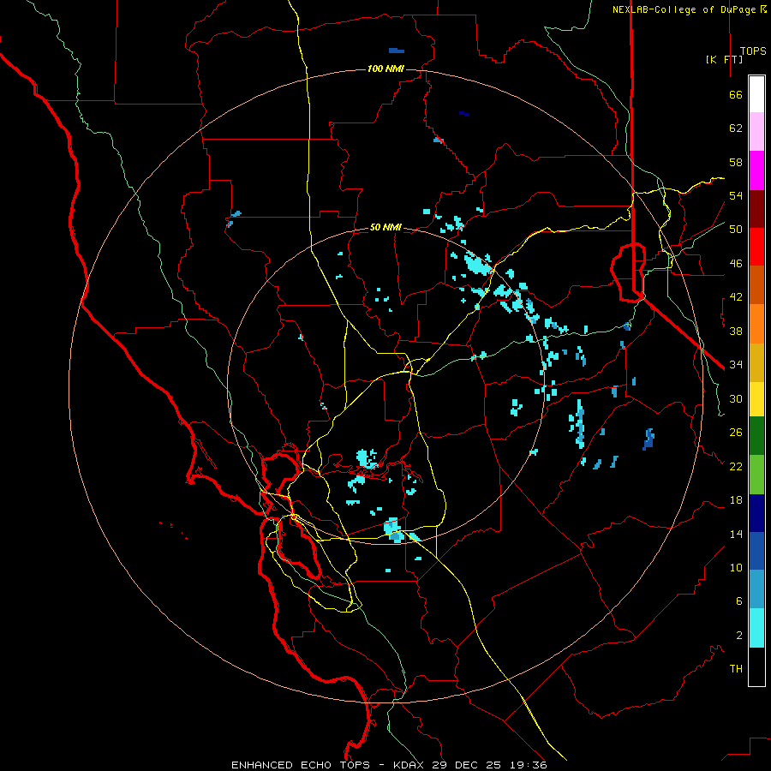The height and width of the screenshot is (771, 771).
Task: Click the 14 legend value
Action: [x=736, y=534]
